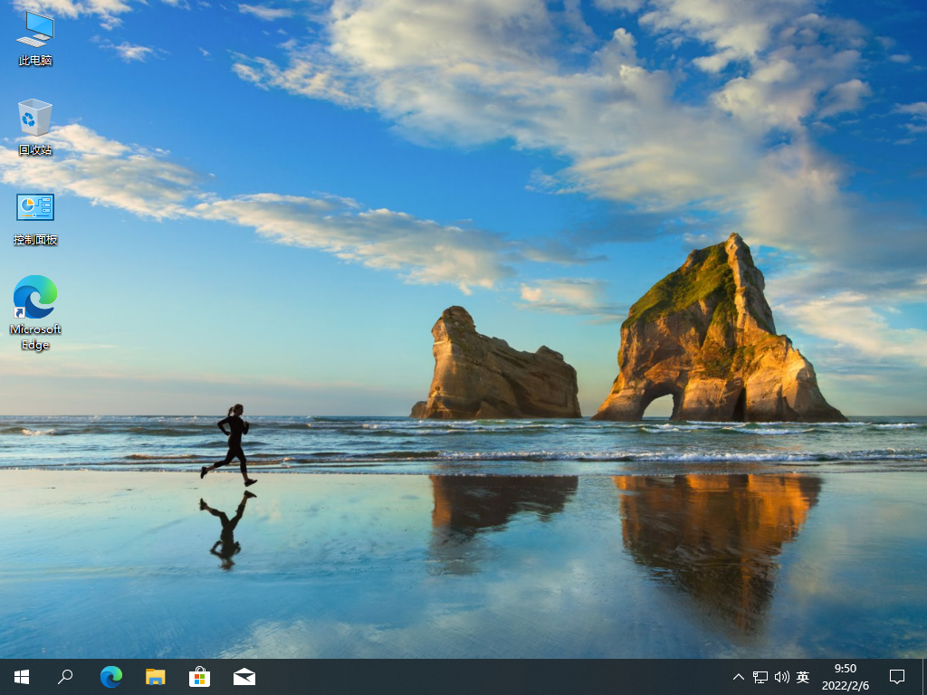Launch Microsoft Edge from the taskbar
The image size is (927, 695).
110,676
